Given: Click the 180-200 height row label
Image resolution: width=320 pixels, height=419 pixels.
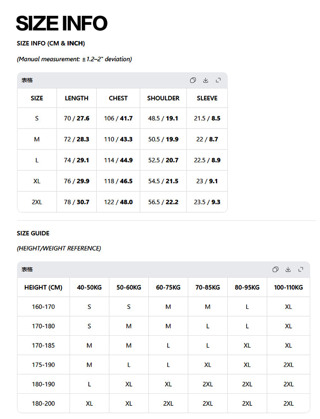Looking at the screenshot, I should (x=43, y=404).
